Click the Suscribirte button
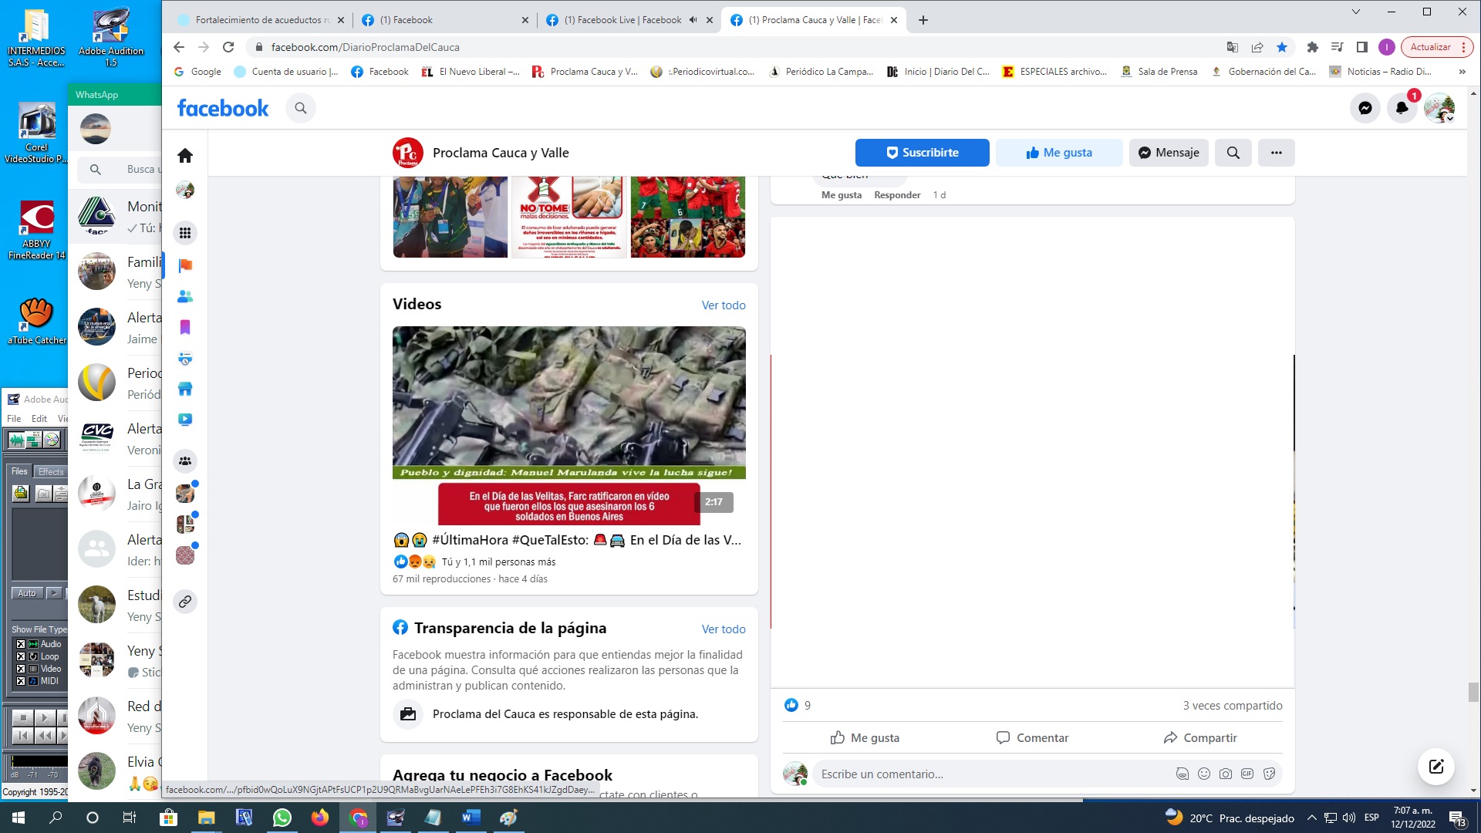The width and height of the screenshot is (1481, 833). (923, 153)
